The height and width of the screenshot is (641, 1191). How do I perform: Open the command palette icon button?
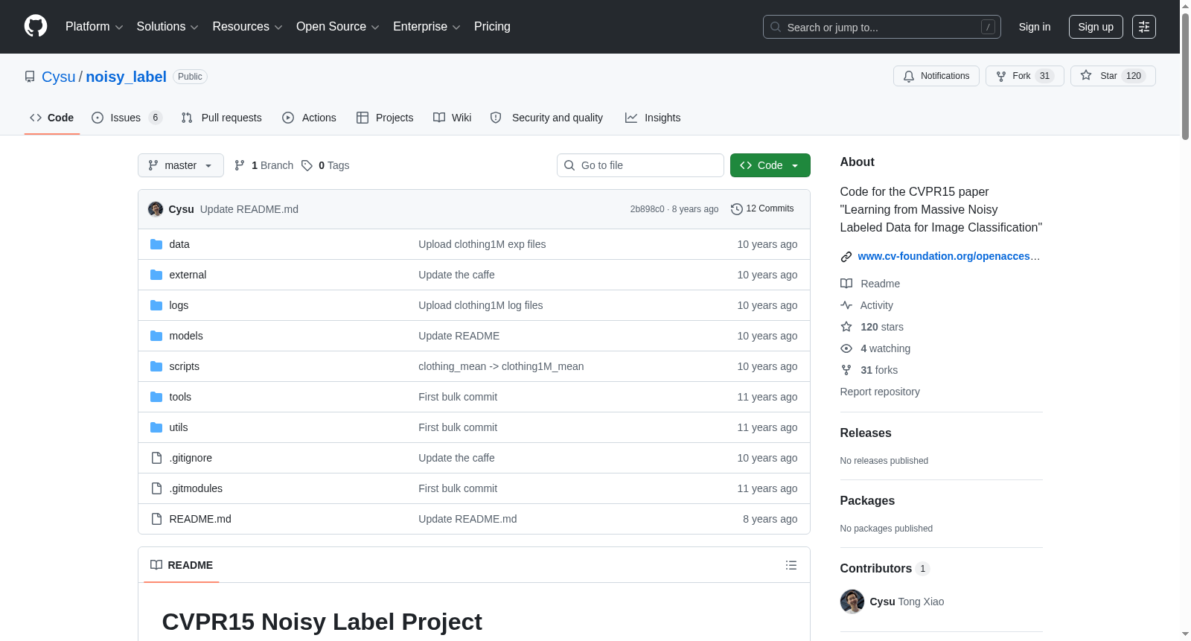point(1144,27)
